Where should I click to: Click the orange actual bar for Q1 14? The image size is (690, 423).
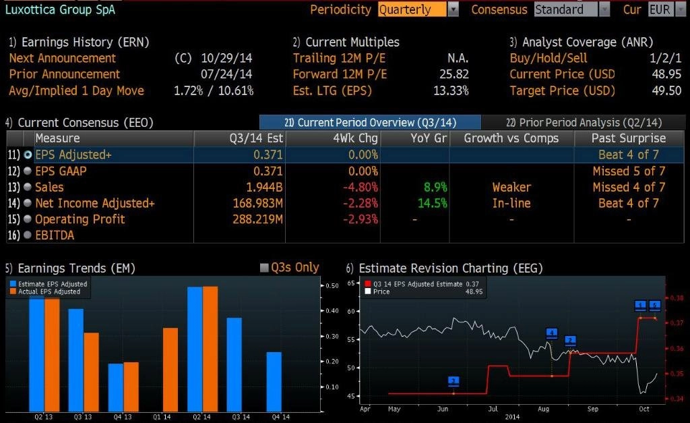coord(170,370)
